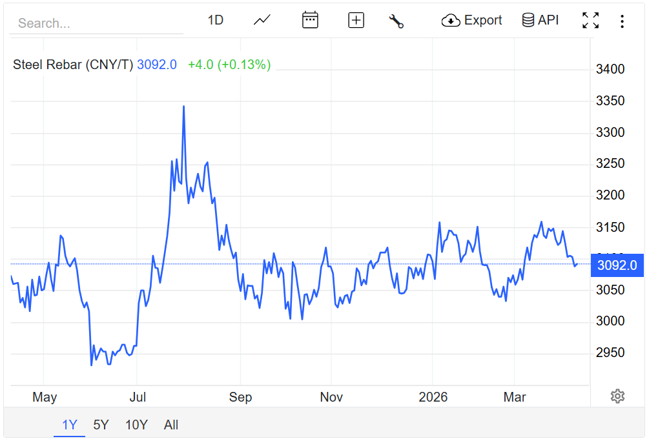The height and width of the screenshot is (441, 649).
Task: Open the line chart type selector
Action: (x=262, y=20)
